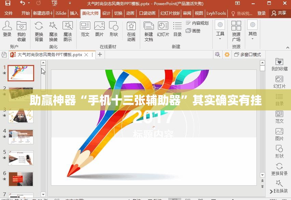Screen dimensions: 291x200
Task: Select slide 5 thumbnail
Action: [21, 158]
